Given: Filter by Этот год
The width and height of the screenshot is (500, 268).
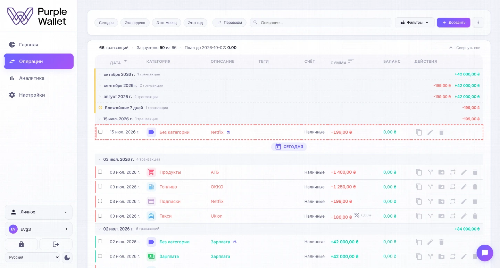Looking at the screenshot, I should tap(195, 23).
